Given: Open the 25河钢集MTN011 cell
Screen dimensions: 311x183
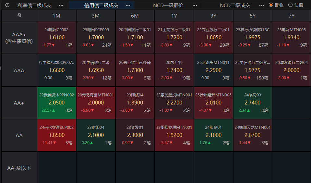Looking at the screenshot, I should [x=214, y=70].
